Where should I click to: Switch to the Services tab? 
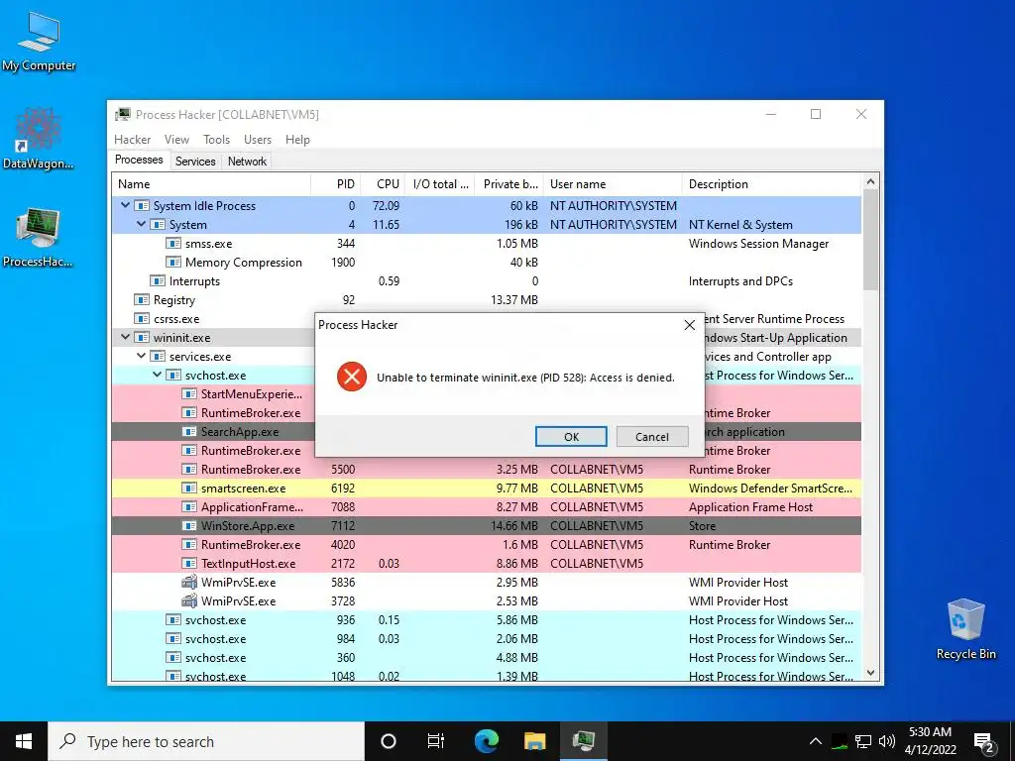(x=195, y=162)
